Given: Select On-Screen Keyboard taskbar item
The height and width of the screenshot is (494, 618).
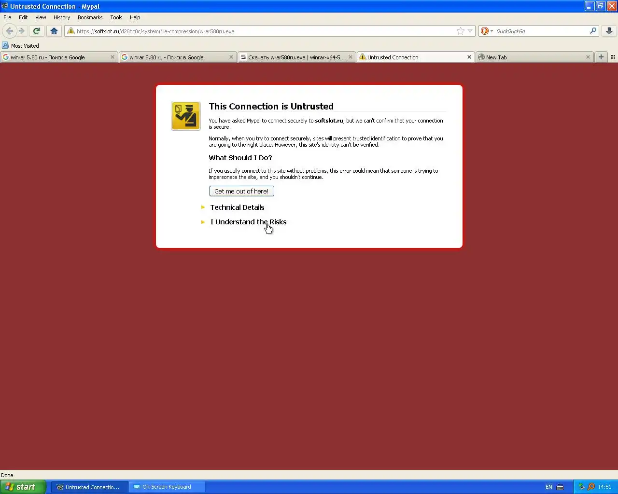Looking at the screenshot, I should tap(167, 487).
